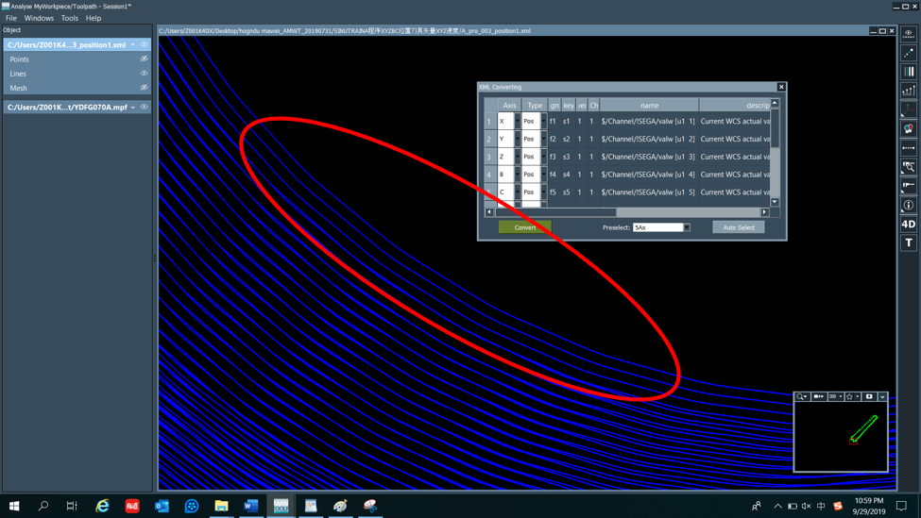Open the bar chart arrows tool

909,91
